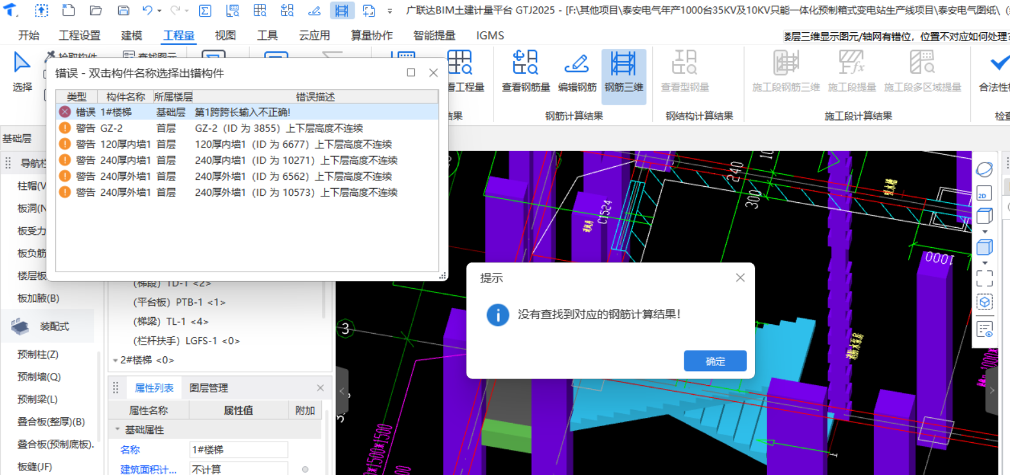Switch to the 视图 ribbon tab
1010x475 pixels.
pos(225,35)
